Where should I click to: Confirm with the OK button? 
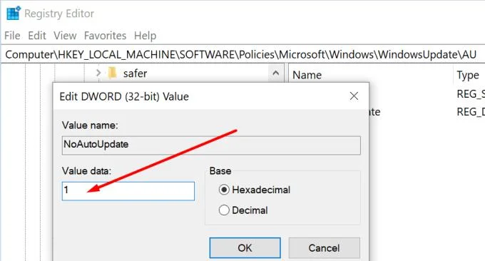pyautogui.click(x=245, y=247)
